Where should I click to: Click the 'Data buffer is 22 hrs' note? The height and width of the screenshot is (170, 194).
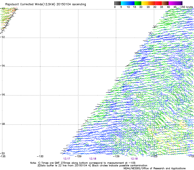pyautogui.click(x=92, y=166)
